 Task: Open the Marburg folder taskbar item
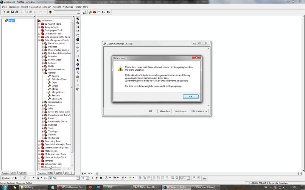click(33, 187)
